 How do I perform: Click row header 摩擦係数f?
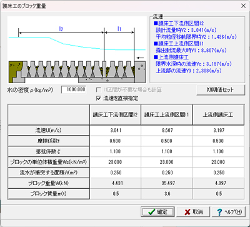[x=49, y=141]
